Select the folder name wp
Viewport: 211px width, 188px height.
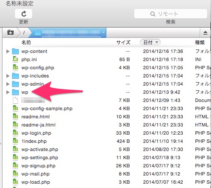coord(25,92)
